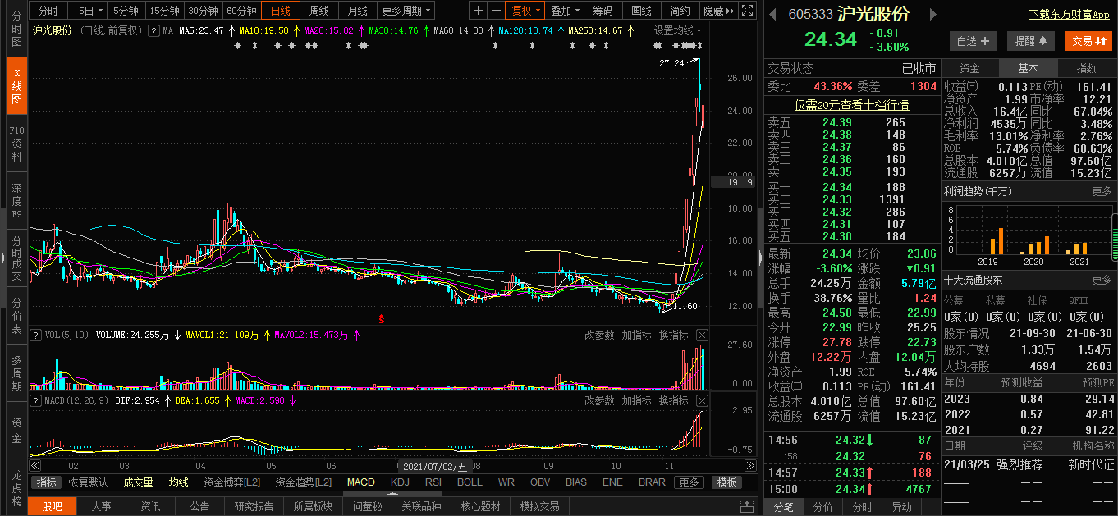The image size is (1118, 516).
Task: Click the zoom out minus icon
Action: [x=496, y=11]
